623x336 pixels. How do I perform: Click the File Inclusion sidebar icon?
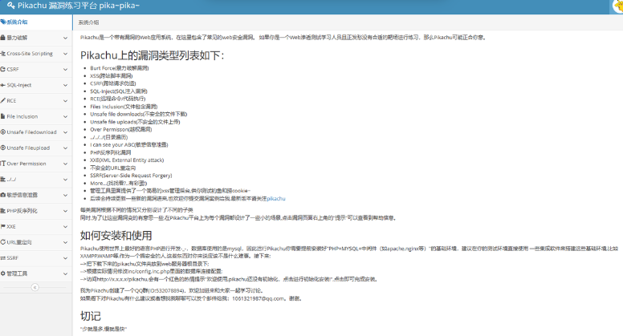click(x=4, y=116)
